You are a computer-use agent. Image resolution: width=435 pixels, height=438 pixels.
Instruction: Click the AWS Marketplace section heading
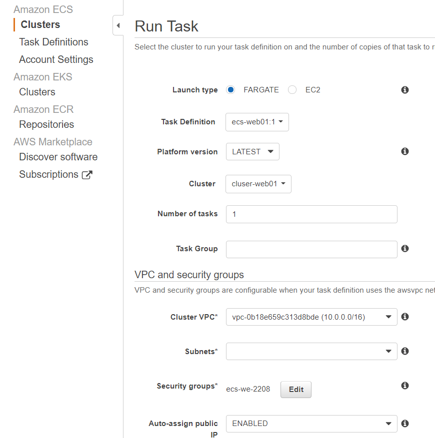53,142
